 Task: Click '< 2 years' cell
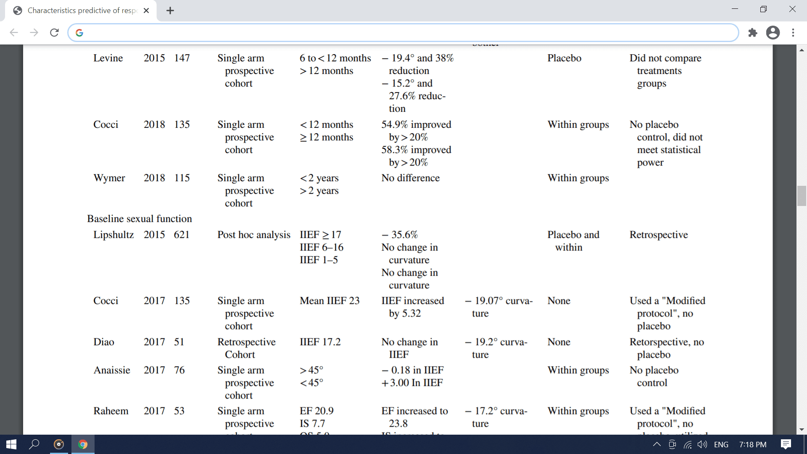[x=319, y=178]
